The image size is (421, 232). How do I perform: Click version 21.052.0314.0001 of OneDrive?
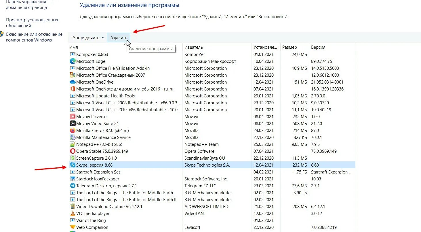(327, 82)
